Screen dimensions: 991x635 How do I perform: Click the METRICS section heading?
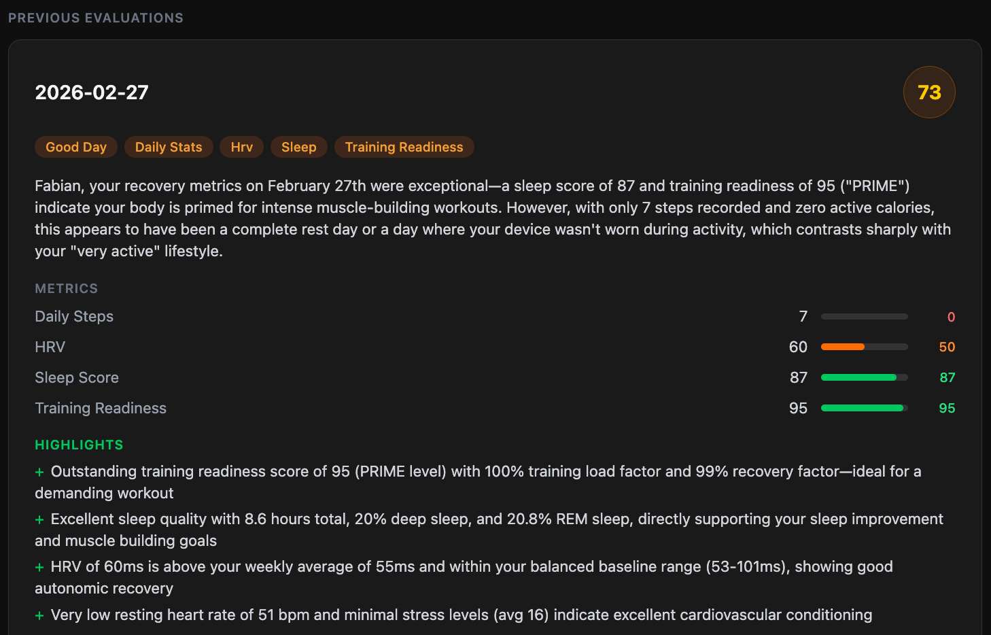pos(67,289)
